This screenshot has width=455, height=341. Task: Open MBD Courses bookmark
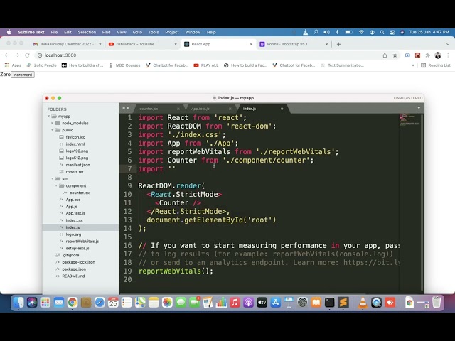coord(124,65)
